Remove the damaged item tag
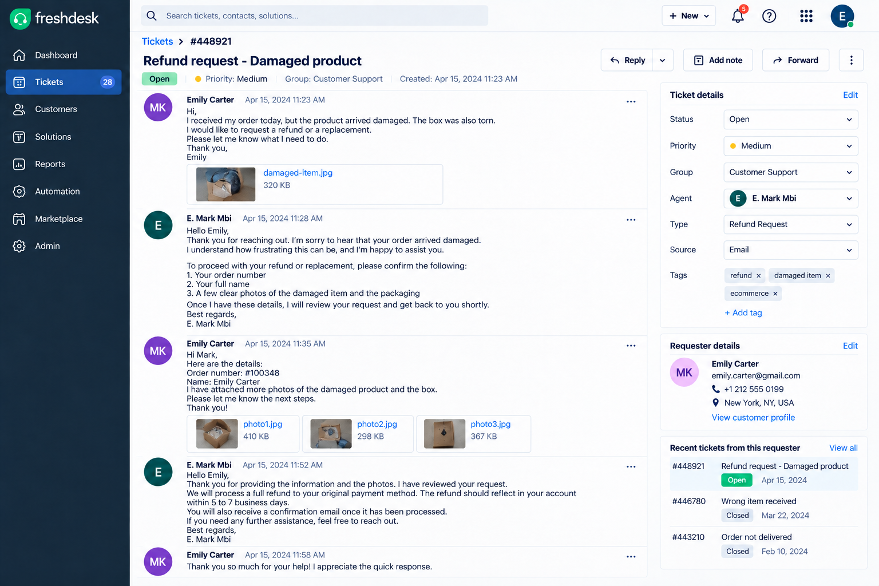This screenshot has width=879, height=586. tap(828, 276)
